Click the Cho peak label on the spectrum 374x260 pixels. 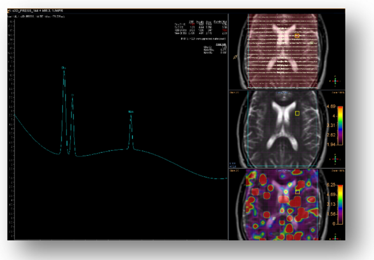click(63, 68)
